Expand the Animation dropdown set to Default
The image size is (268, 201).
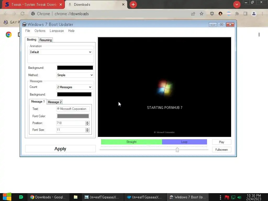[61, 52]
